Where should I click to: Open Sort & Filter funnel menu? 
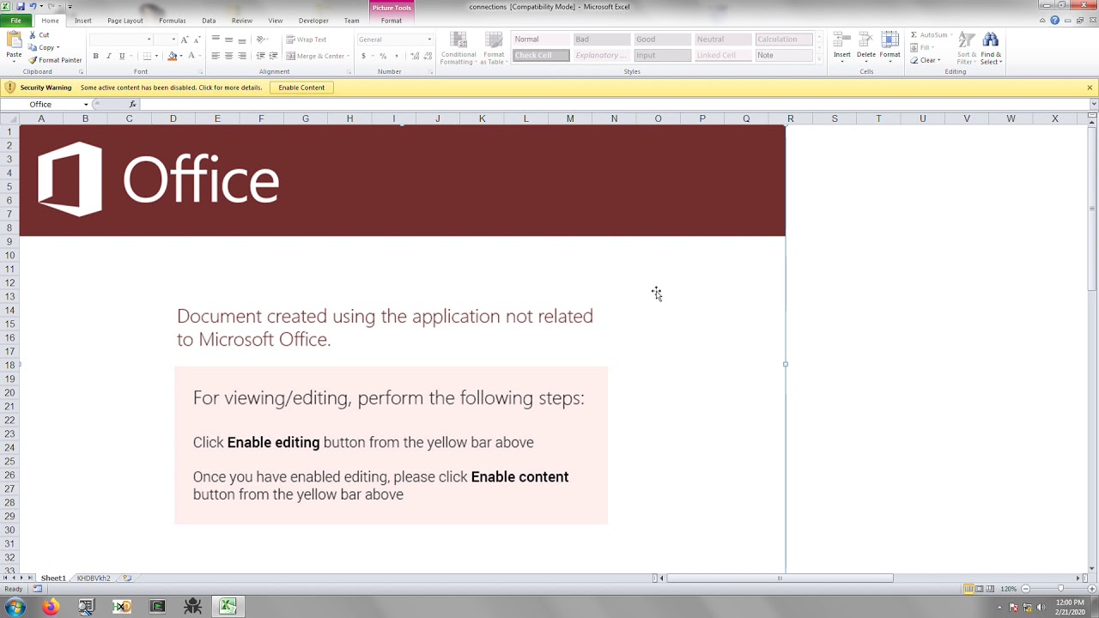pyautogui.click(x=967, y=49)
